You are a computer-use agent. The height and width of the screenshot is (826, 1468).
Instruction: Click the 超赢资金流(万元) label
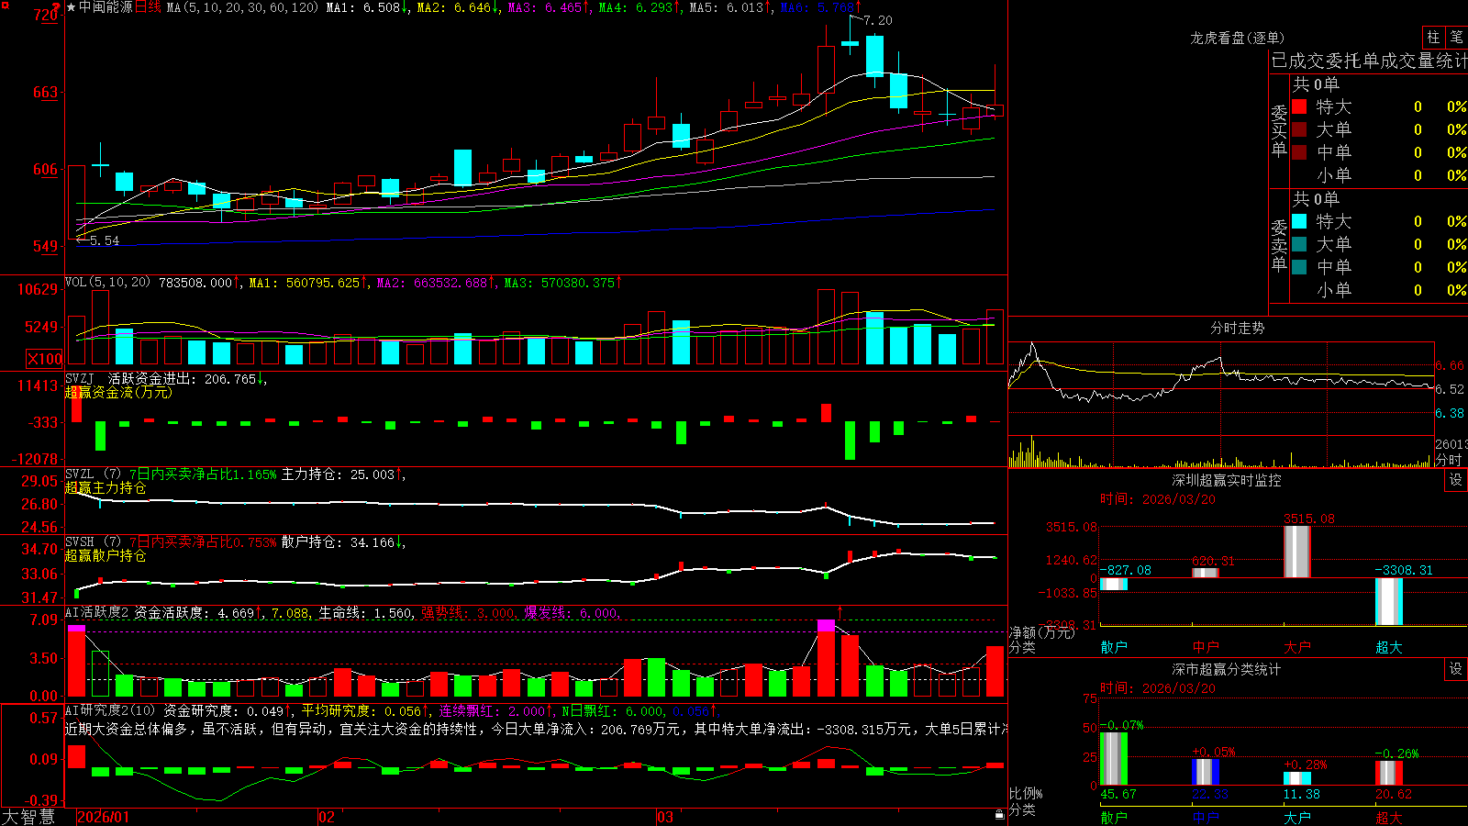[x=118, y=392]
